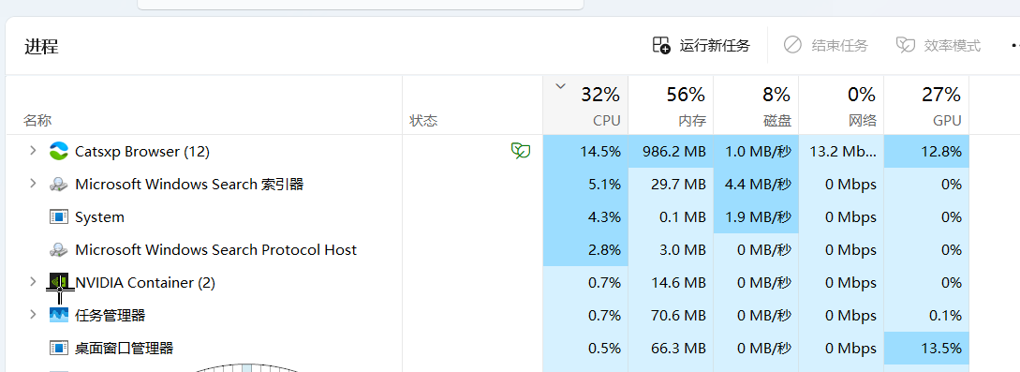The image size is (1020, 372).
Task: Expand the NVIDIA Container group
Action: pyautogui.click(x=32, y=282)
